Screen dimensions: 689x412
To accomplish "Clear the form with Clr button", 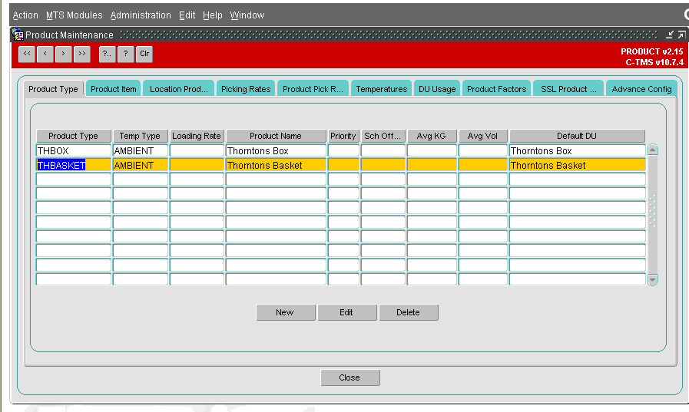I will tap(144, 54).
